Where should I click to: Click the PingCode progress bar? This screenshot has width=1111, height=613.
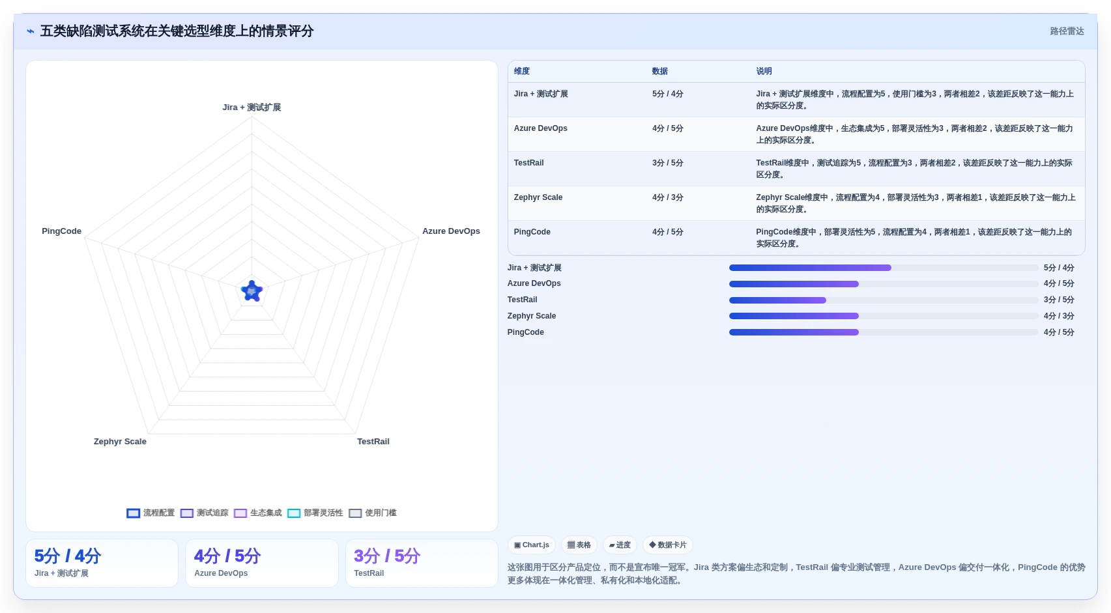(884, 332)
